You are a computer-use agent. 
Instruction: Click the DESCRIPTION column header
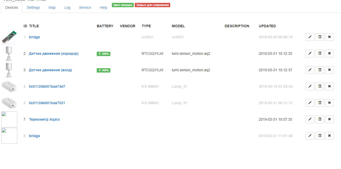point(237,26)
